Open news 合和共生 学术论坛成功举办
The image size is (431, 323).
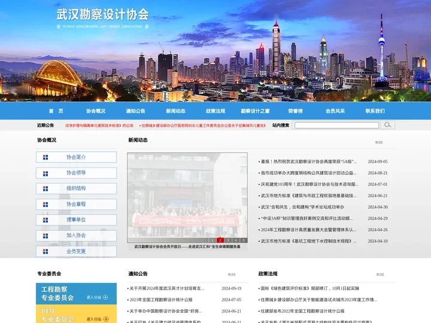click(302, 207)
